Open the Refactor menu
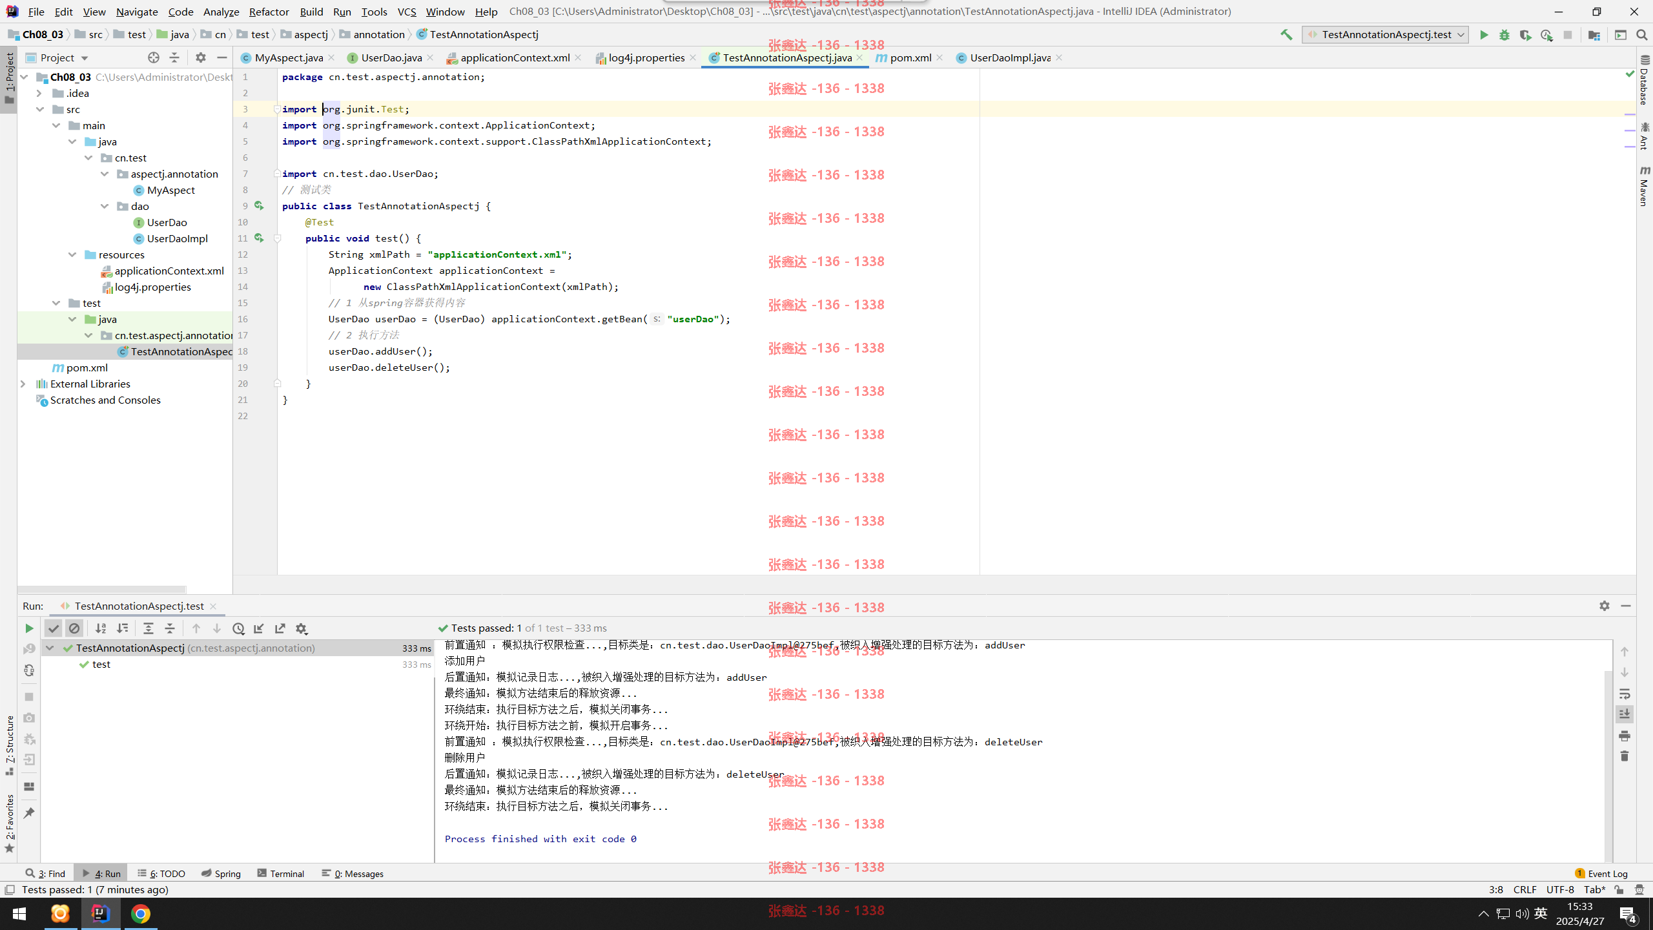 269,12
